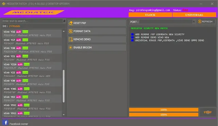Open the PORT dropdown arrow

(194, 22)
